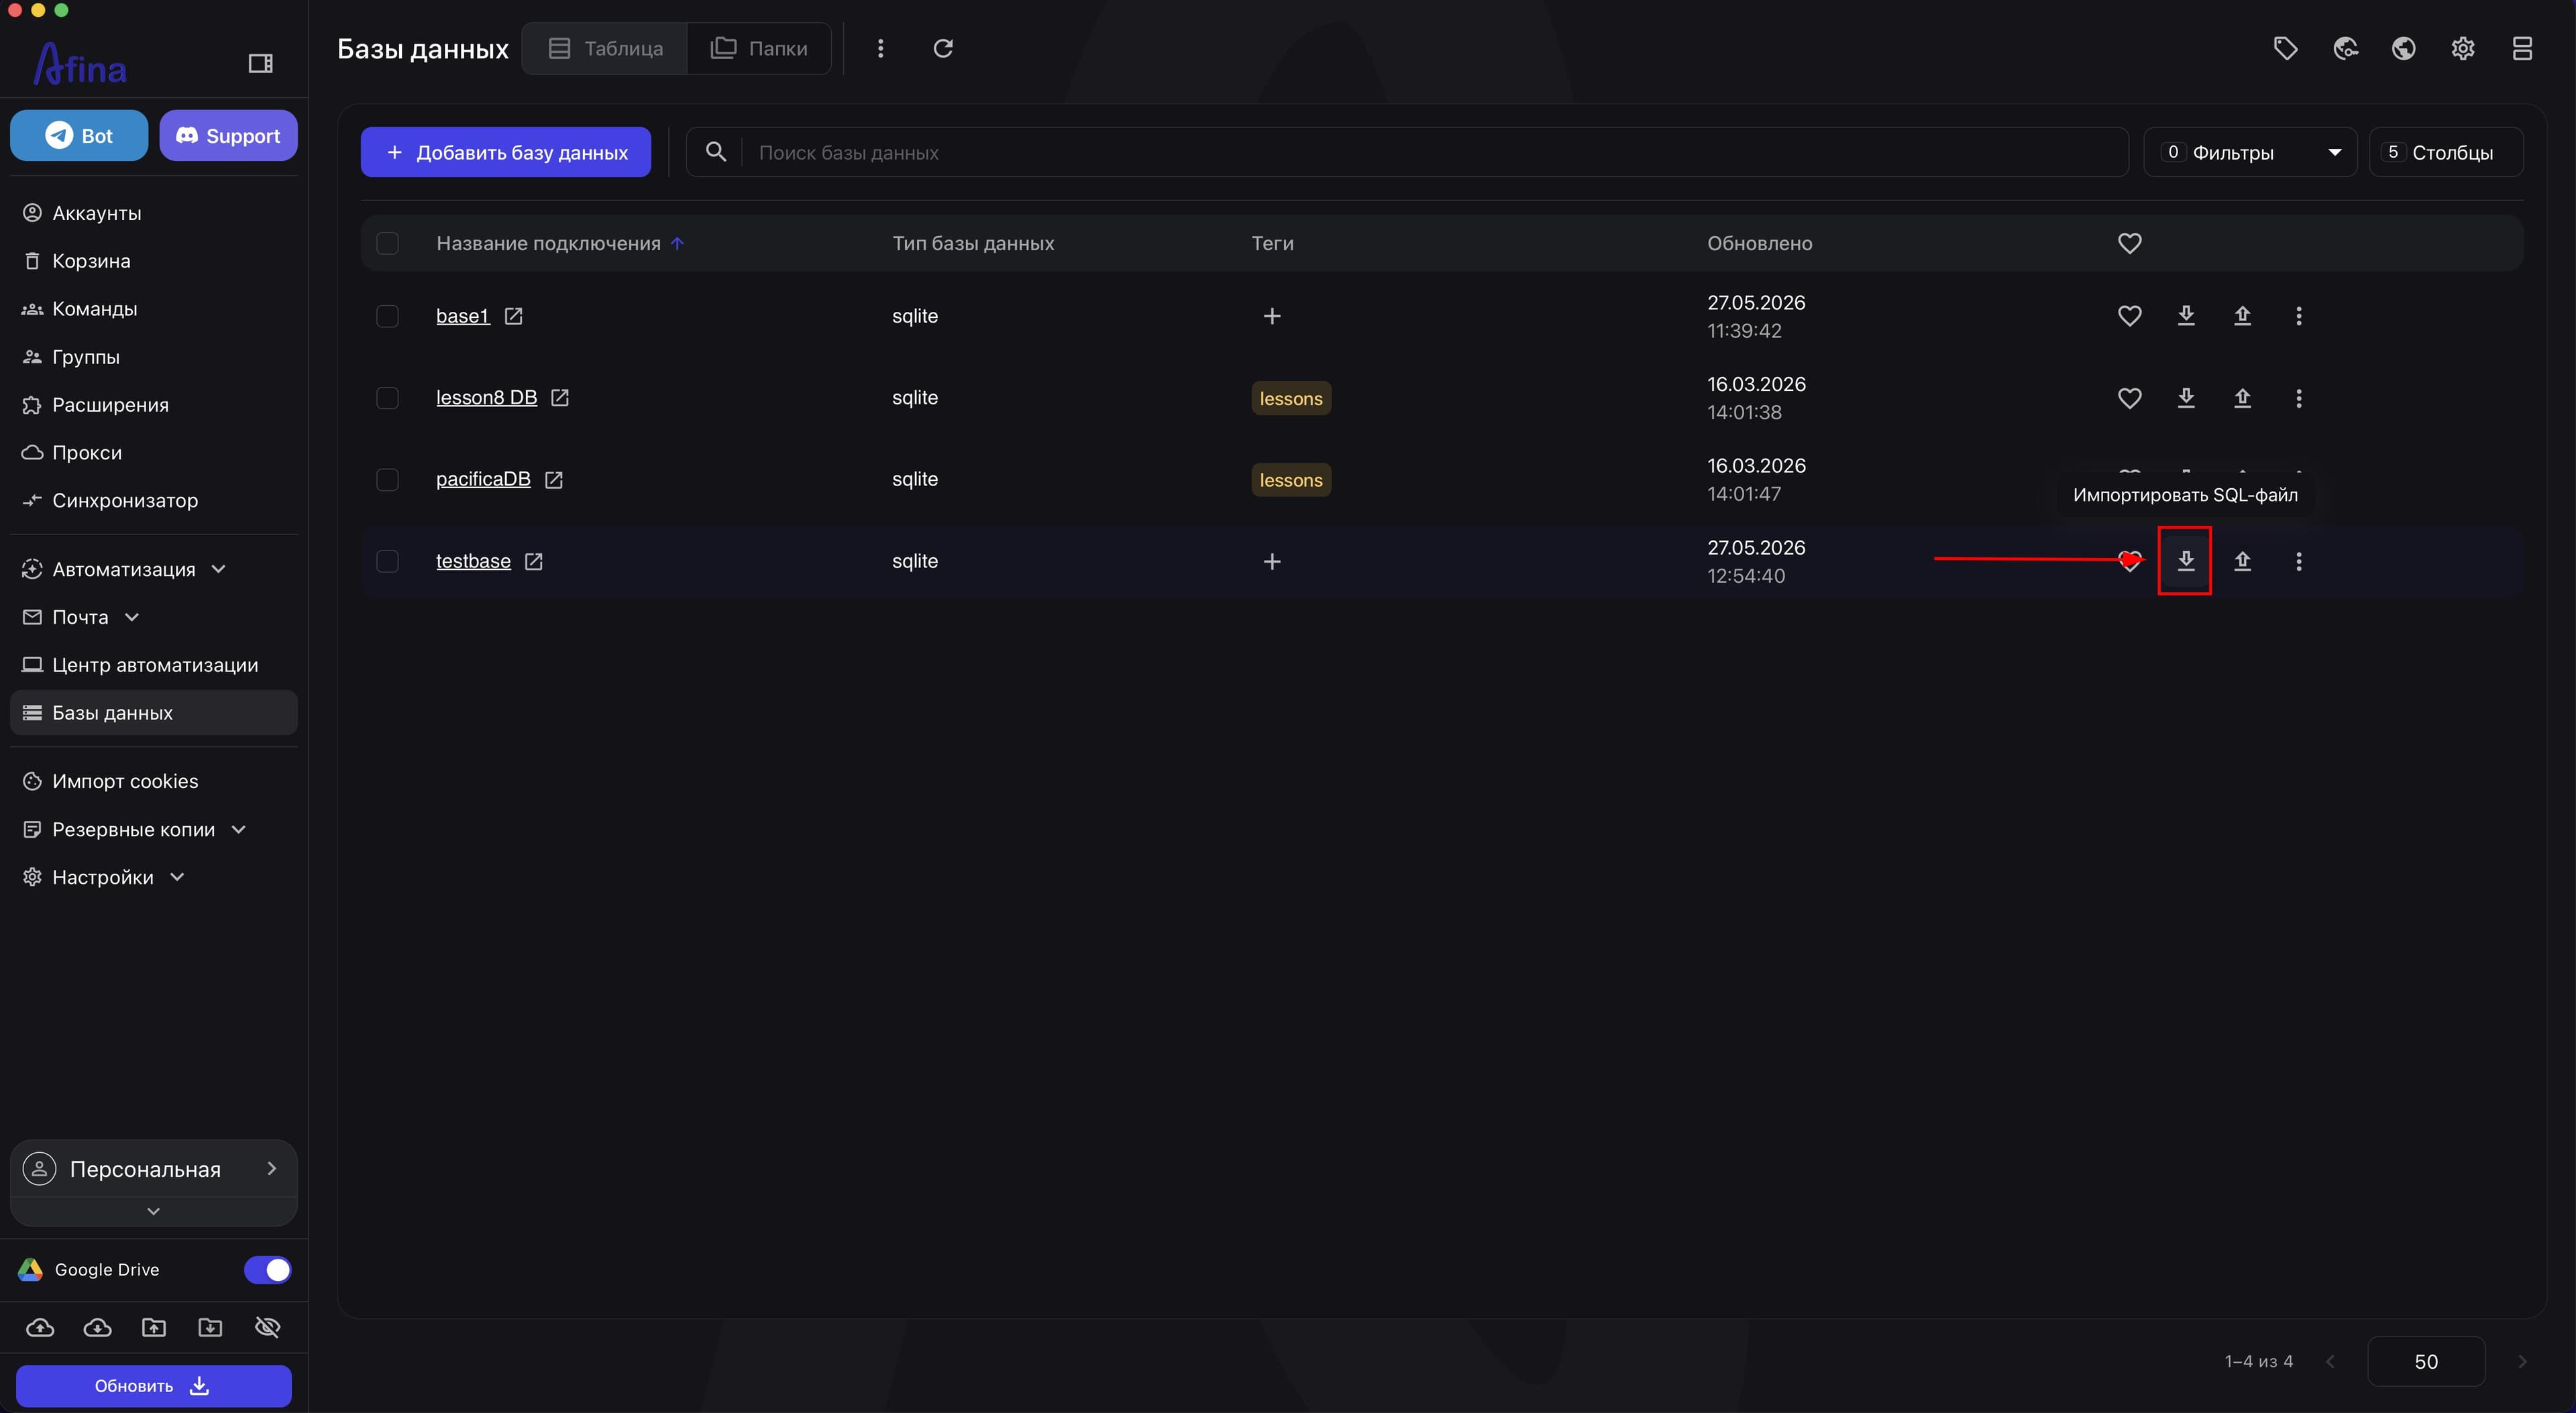Image resolution: width=2576 pixels, height=1413 pixels.
Task: Open Синхронизатор section
Action: point(125,501)
